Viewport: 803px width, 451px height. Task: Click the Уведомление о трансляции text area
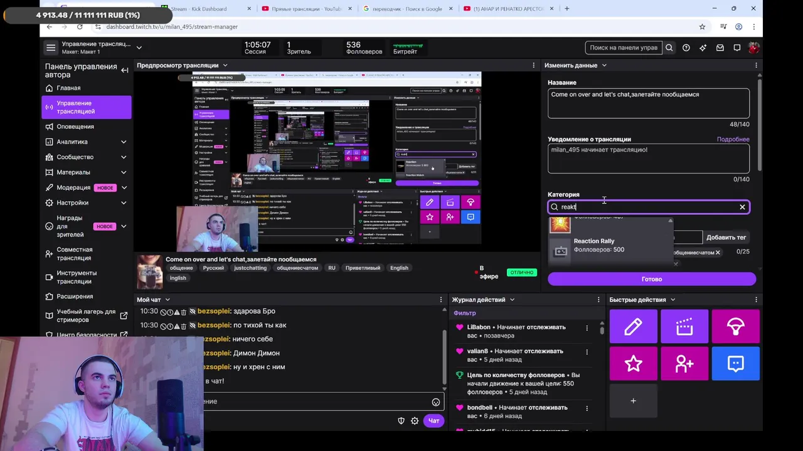point(648,158)
